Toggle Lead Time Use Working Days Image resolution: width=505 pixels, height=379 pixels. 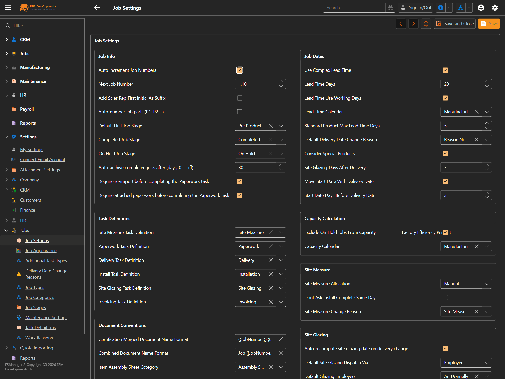click(445, 98)
